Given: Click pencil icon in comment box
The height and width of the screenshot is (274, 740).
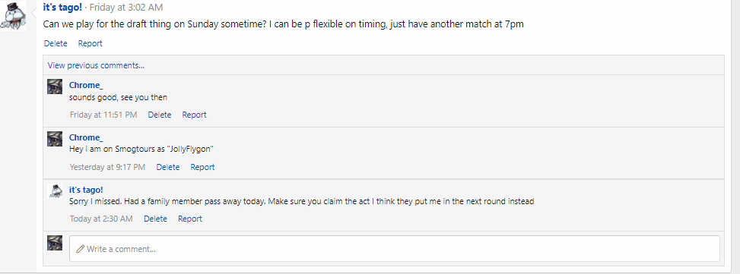Looking at the screenshot, I should pos(81,249).
